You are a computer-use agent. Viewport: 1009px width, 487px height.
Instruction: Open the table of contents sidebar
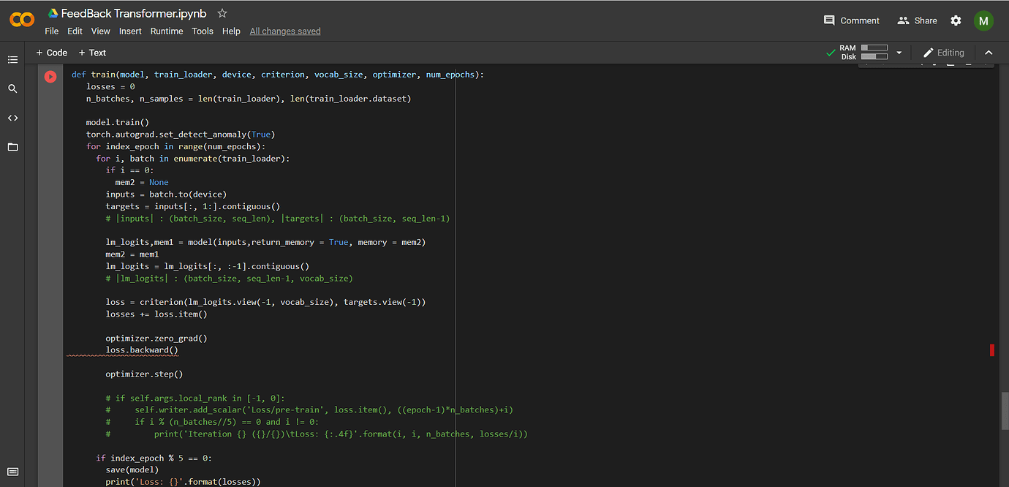coord(12,60)
